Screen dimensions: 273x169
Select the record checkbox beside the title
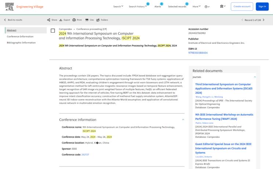(53, 31)
